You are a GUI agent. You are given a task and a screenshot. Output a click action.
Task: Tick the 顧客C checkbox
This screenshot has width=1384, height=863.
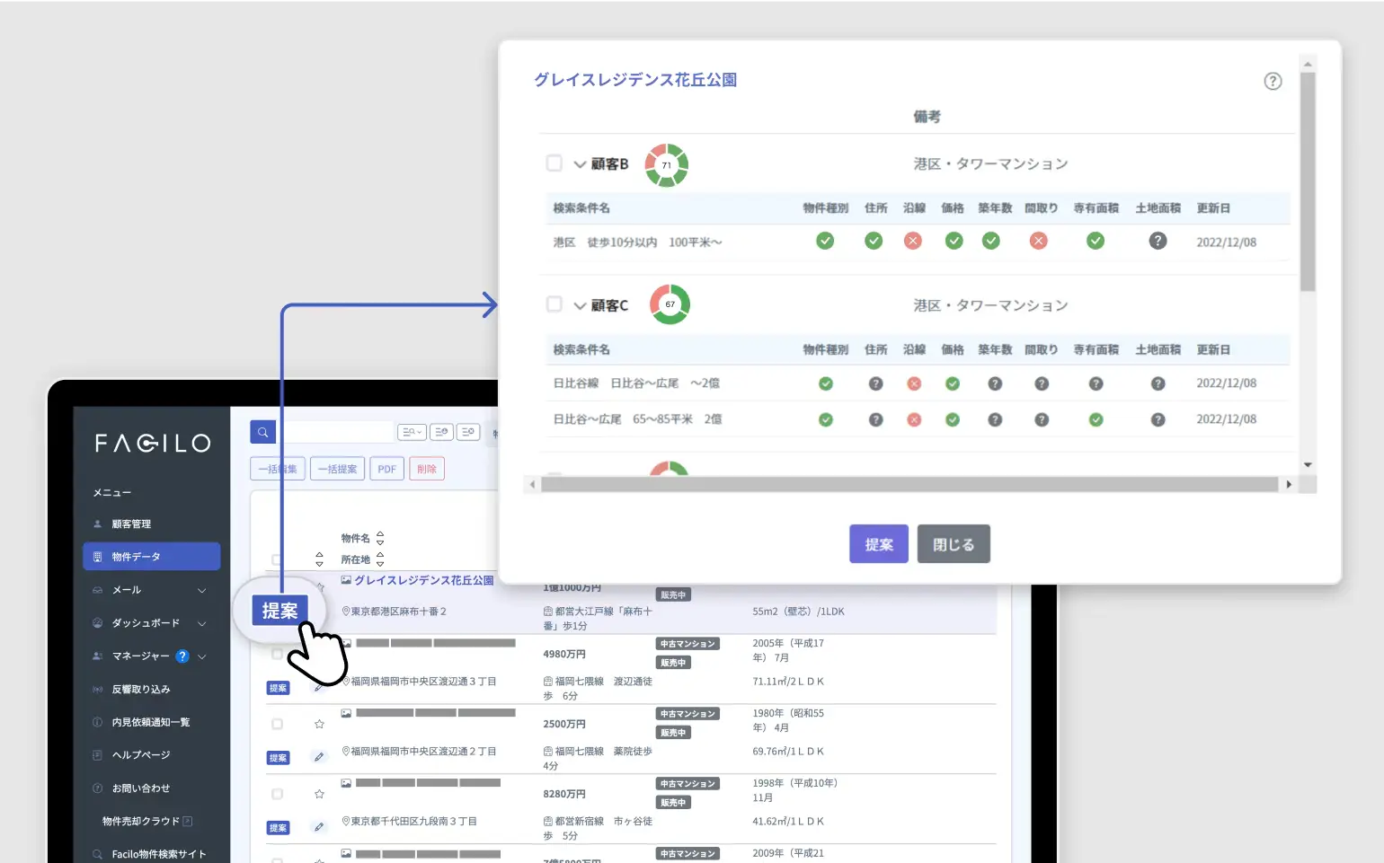[554, 304]
